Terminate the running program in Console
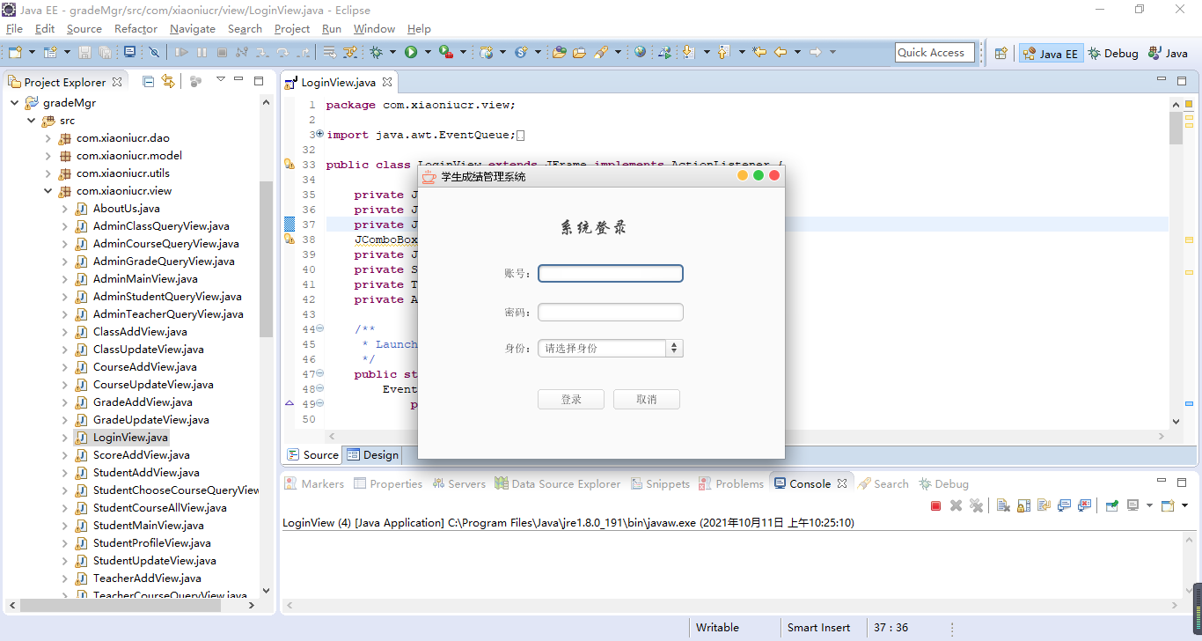This screenshot has height=641, width=1202. [935, 505]
